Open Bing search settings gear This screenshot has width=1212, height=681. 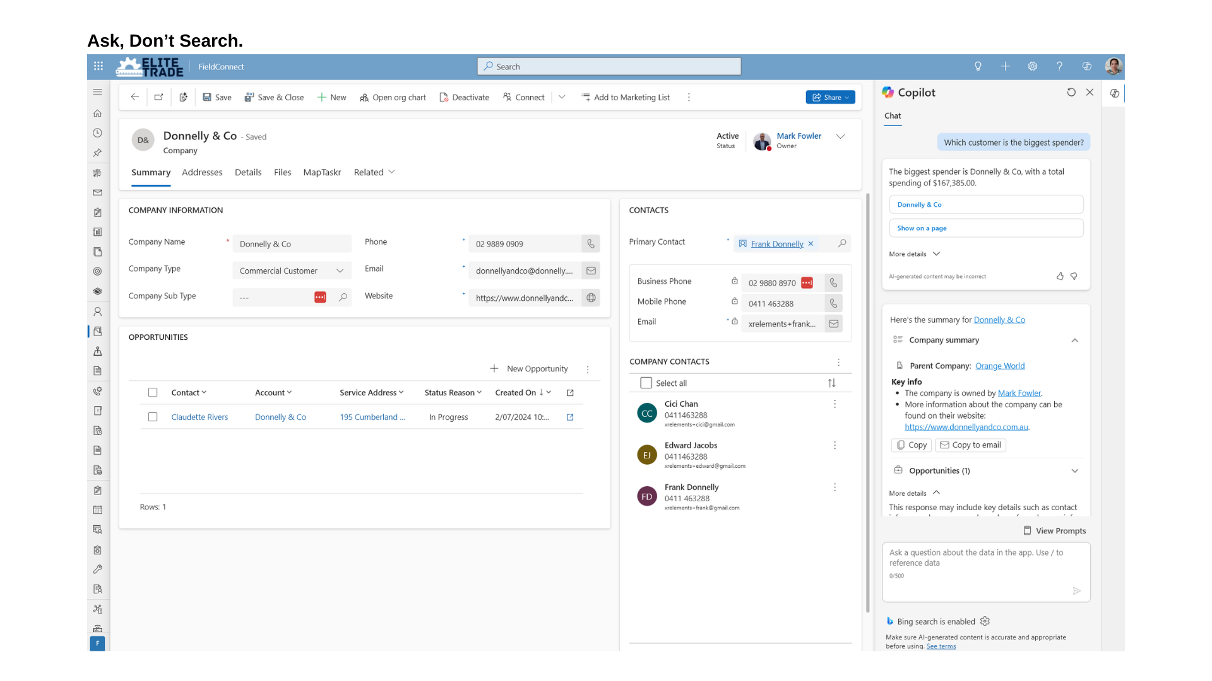tap(985, 621)
